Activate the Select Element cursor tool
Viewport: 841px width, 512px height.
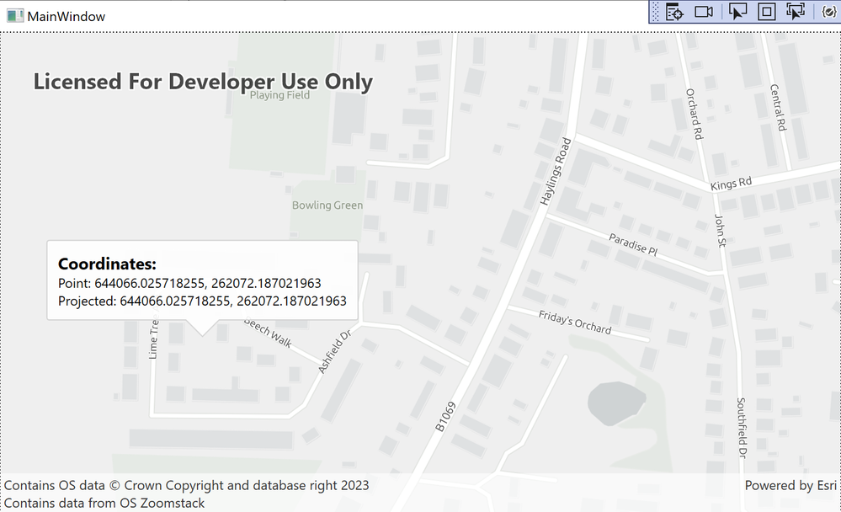tap(738, 12)
